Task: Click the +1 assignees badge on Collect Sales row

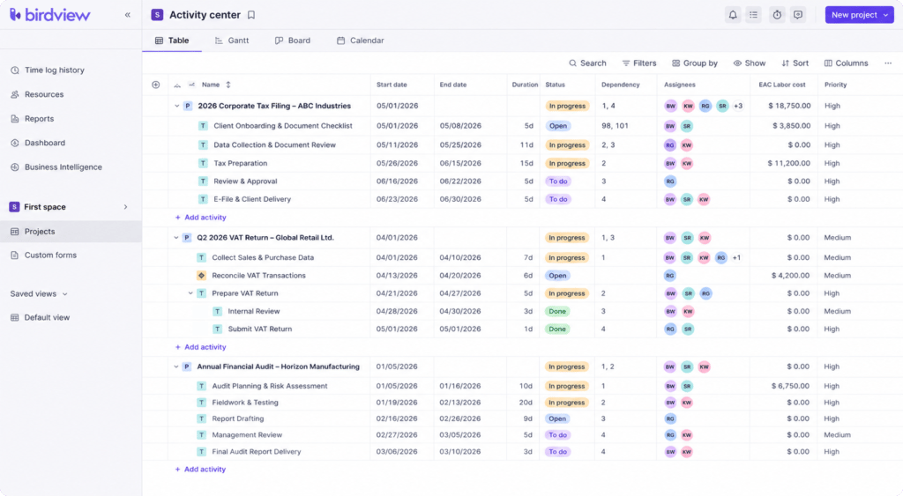Action: click(736, 258)
